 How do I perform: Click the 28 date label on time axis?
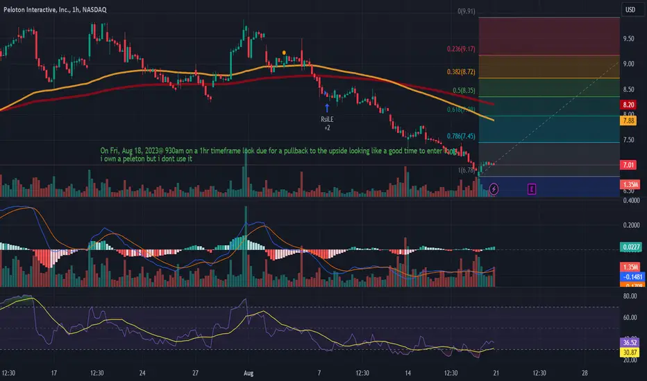coord(585,373)
